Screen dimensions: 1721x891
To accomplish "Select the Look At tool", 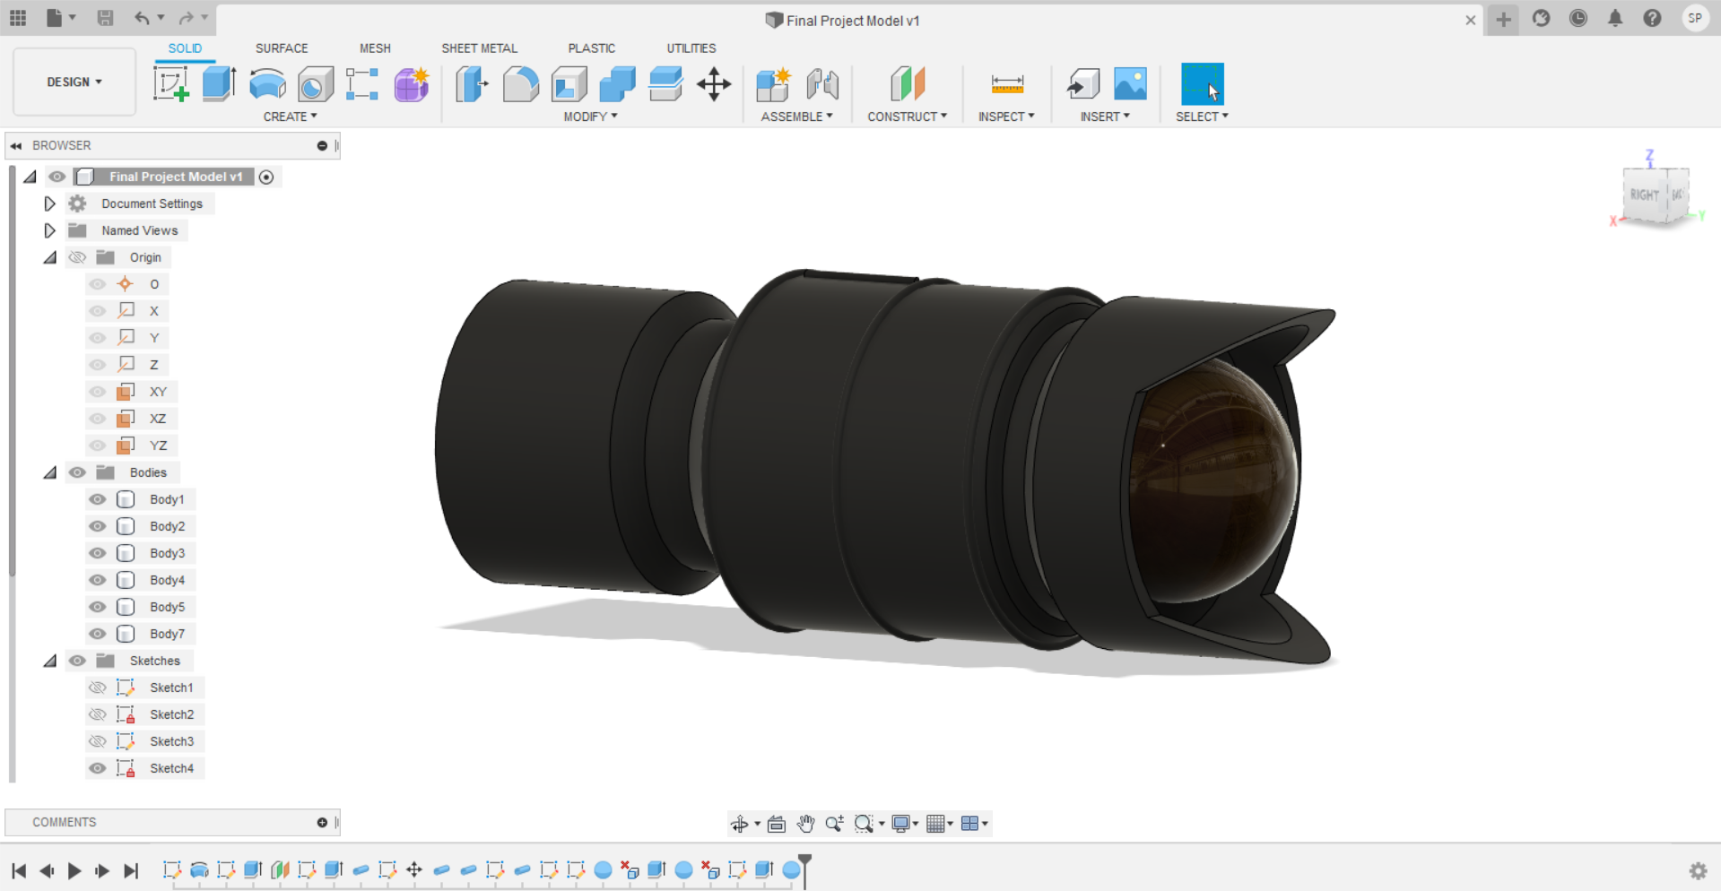I will click(x=777, y=824).
